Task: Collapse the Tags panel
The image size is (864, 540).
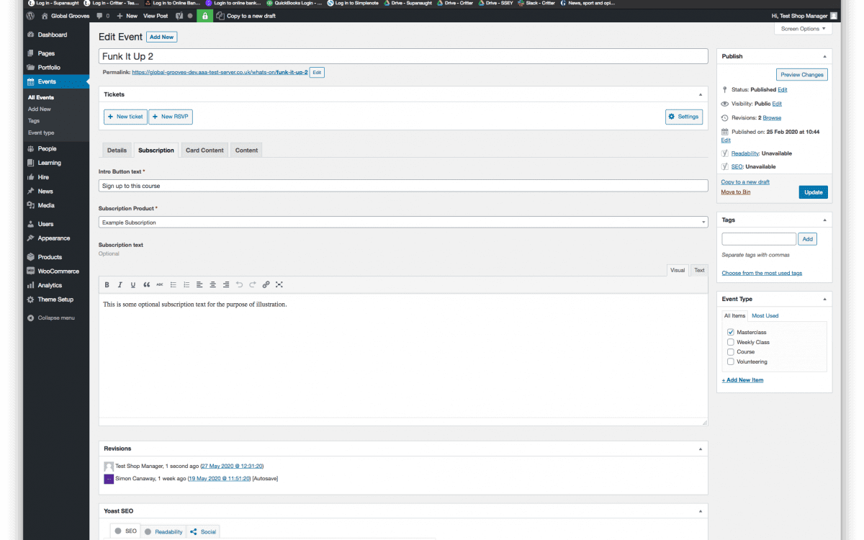Action: [x=824, y=220]
